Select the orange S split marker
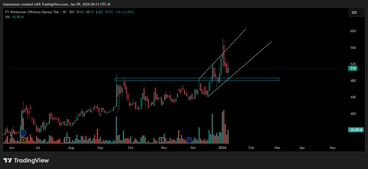The image size is (368, 169). 24,140
